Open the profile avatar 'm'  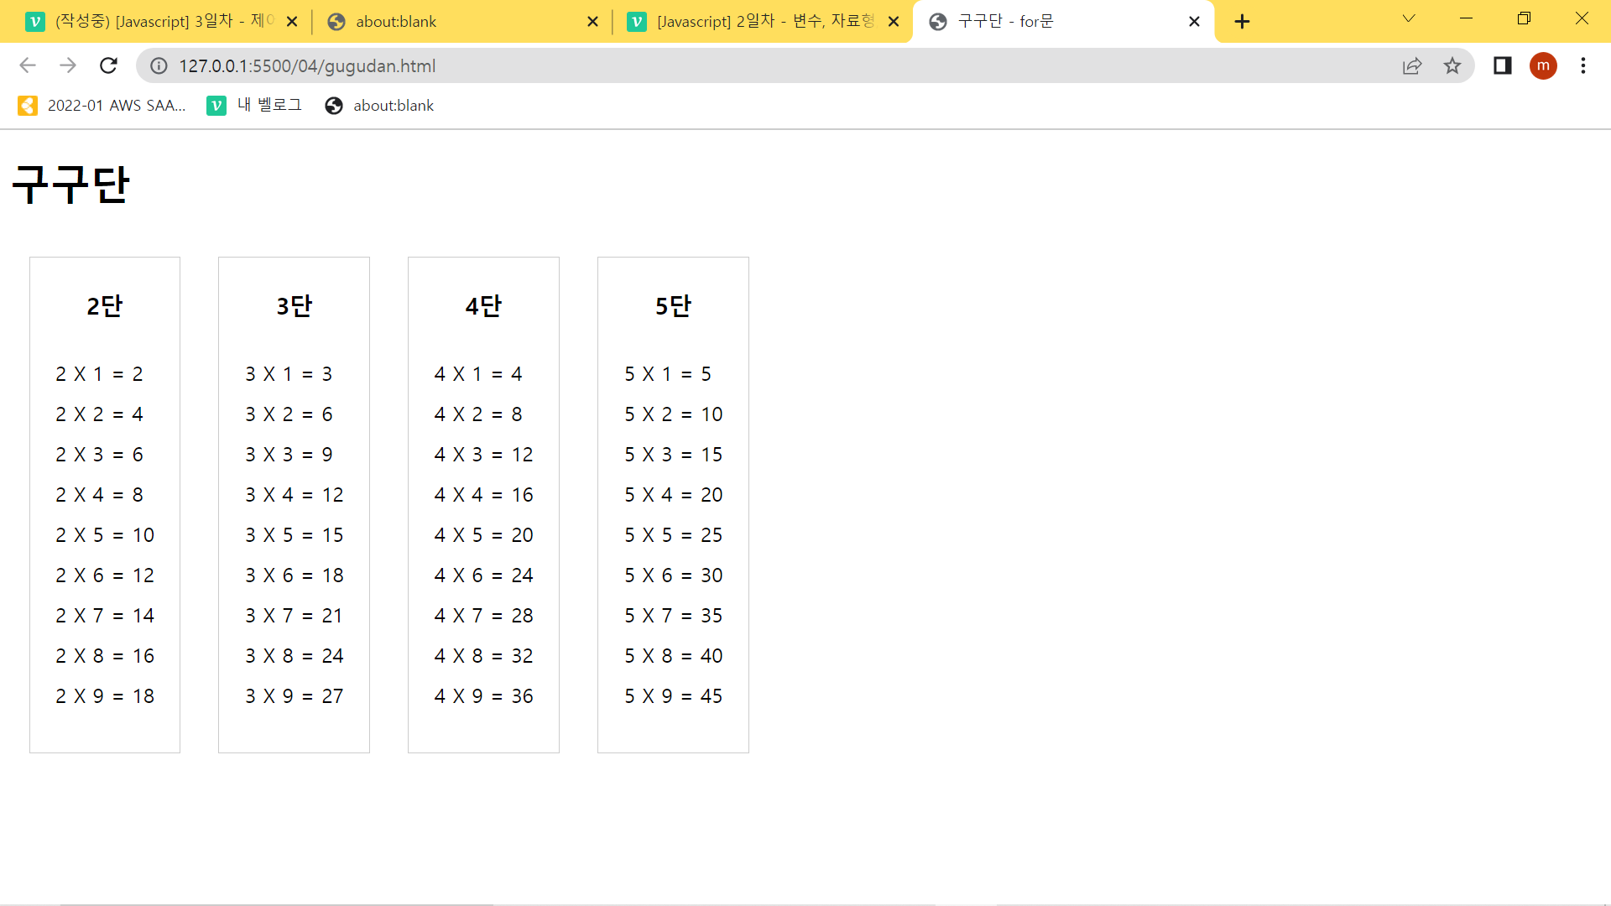(1543, 65)
